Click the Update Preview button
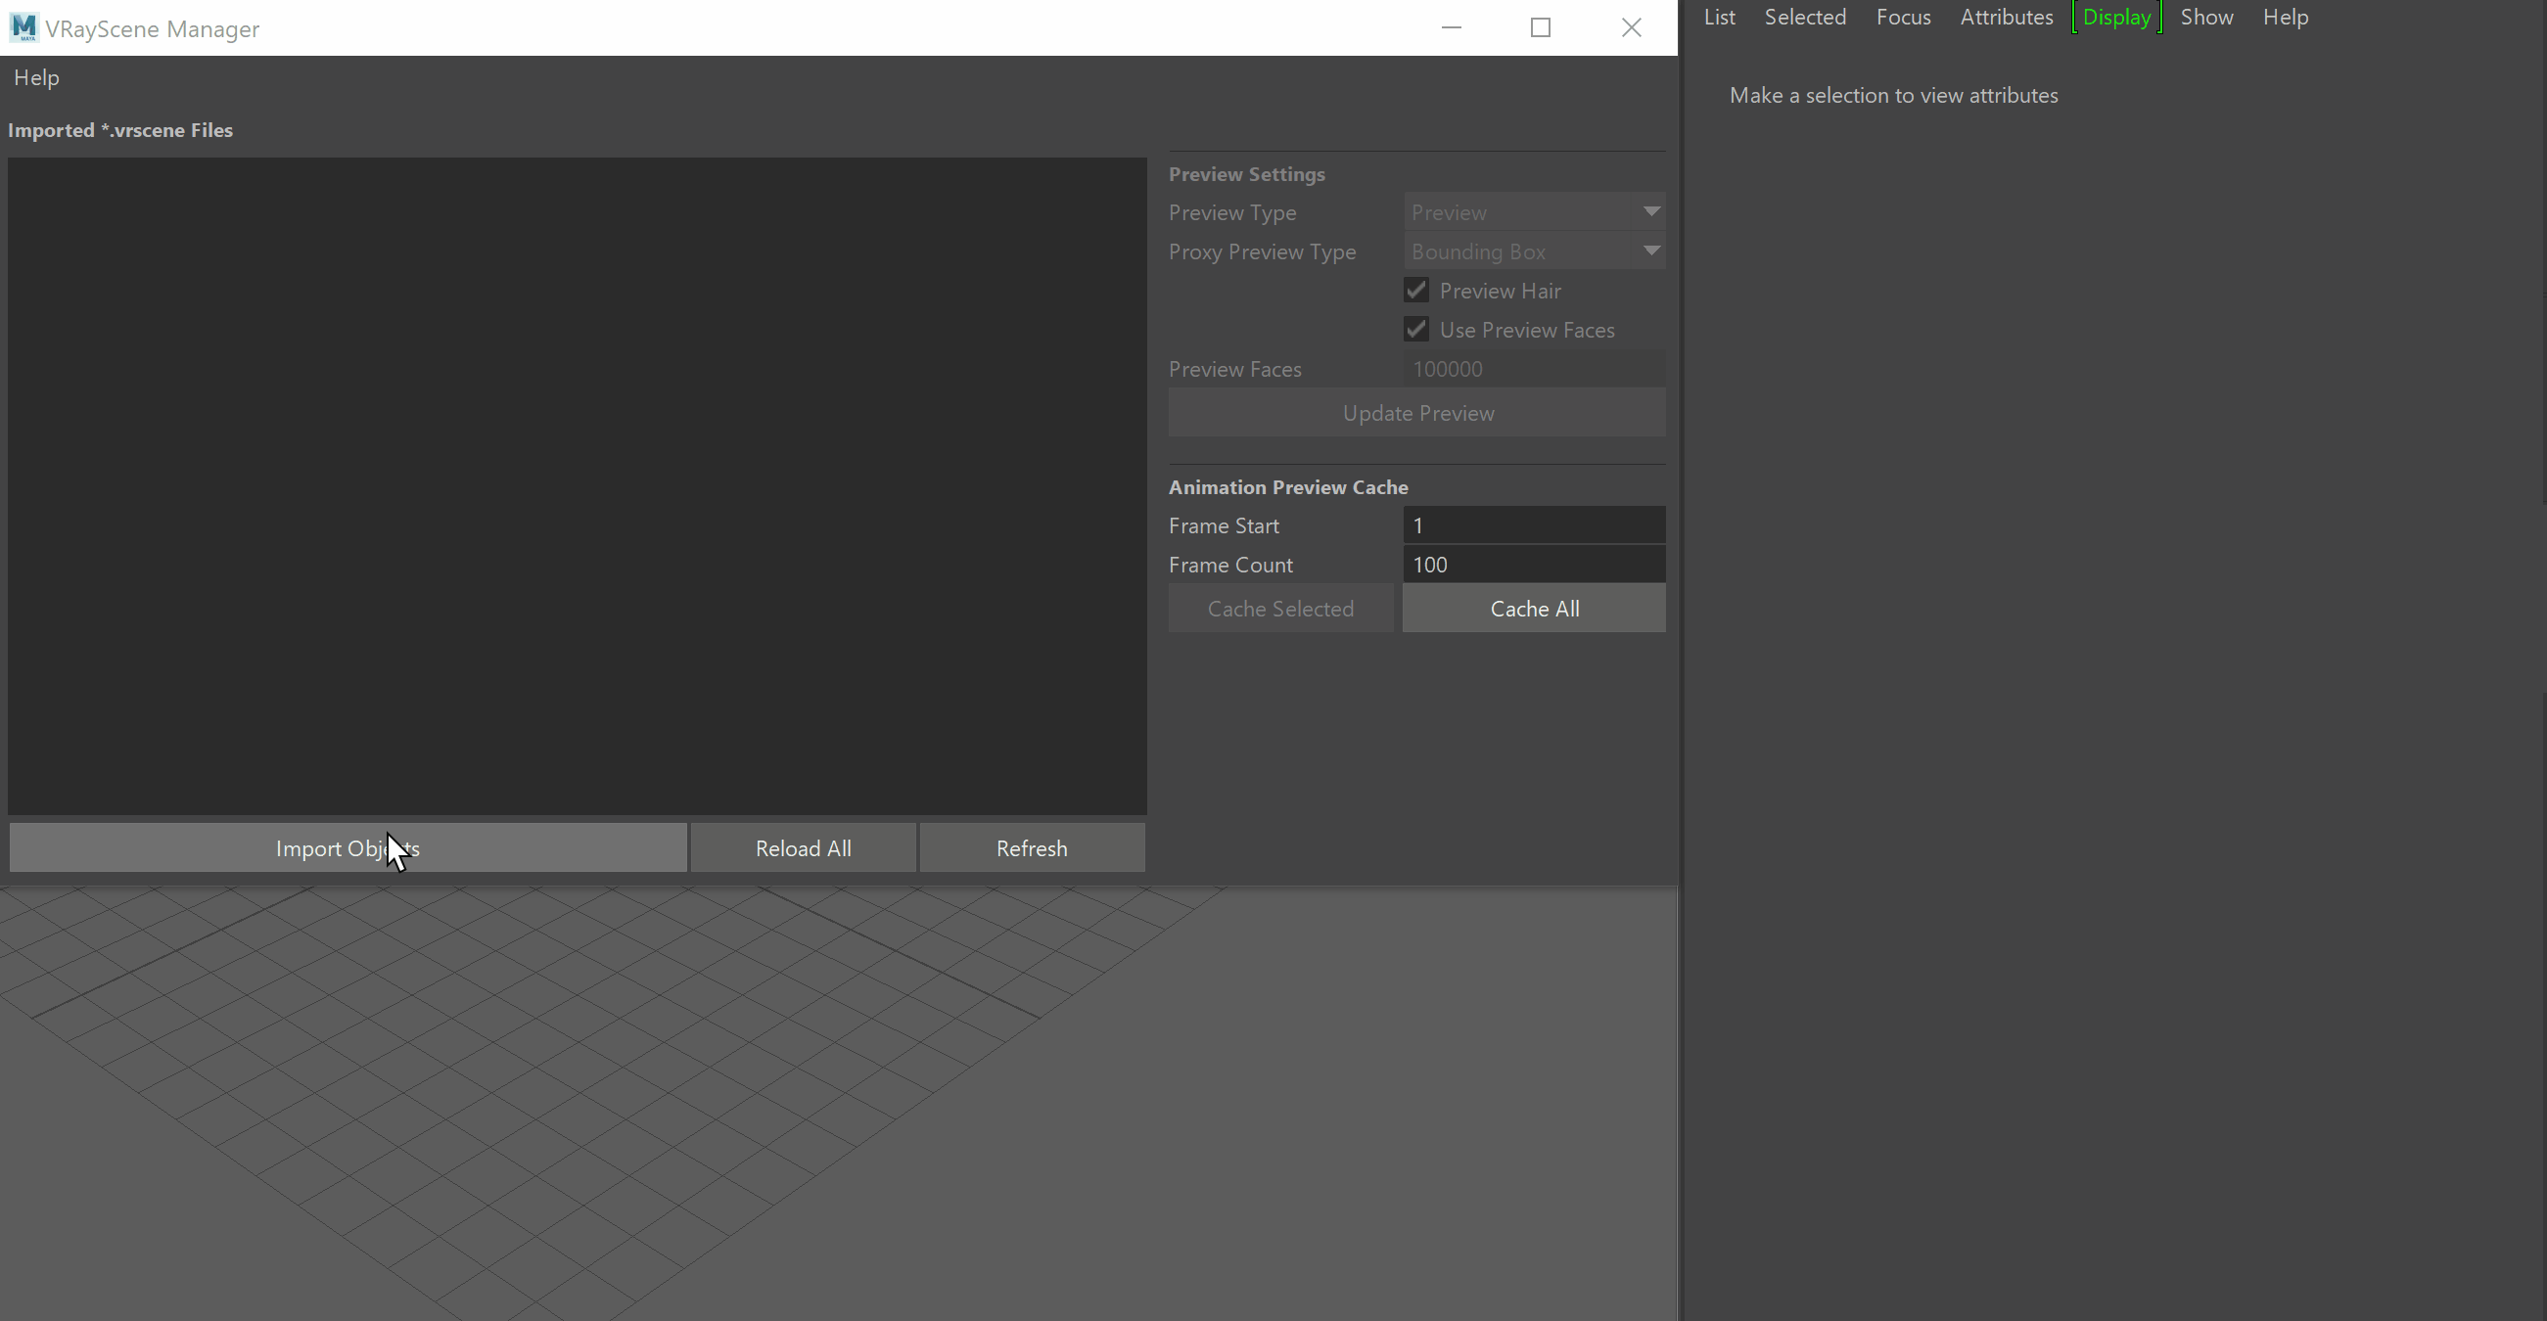Screen dimensions: 2547x1321 (1416, 413)
